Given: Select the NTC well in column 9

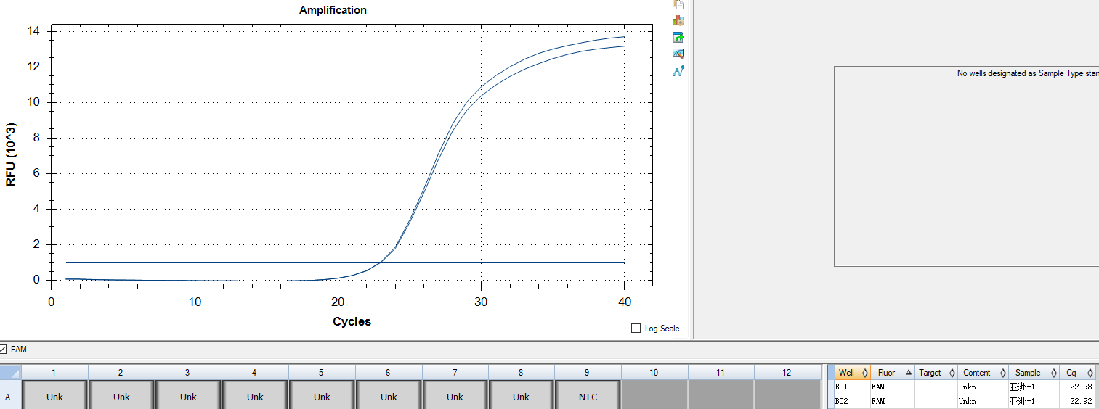Looking at the screenshot, I should pyautogui.click(x=588, y=396).
